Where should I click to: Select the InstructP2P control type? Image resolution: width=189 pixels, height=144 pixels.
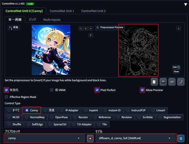(x=136, y=110)
